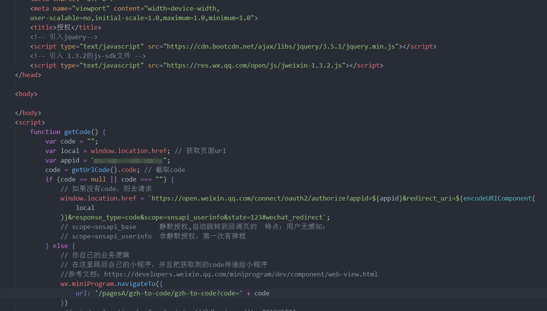Click the opening <body> tag
The image size is (547, 311).
pyautogui.click(x=26, y=94)
